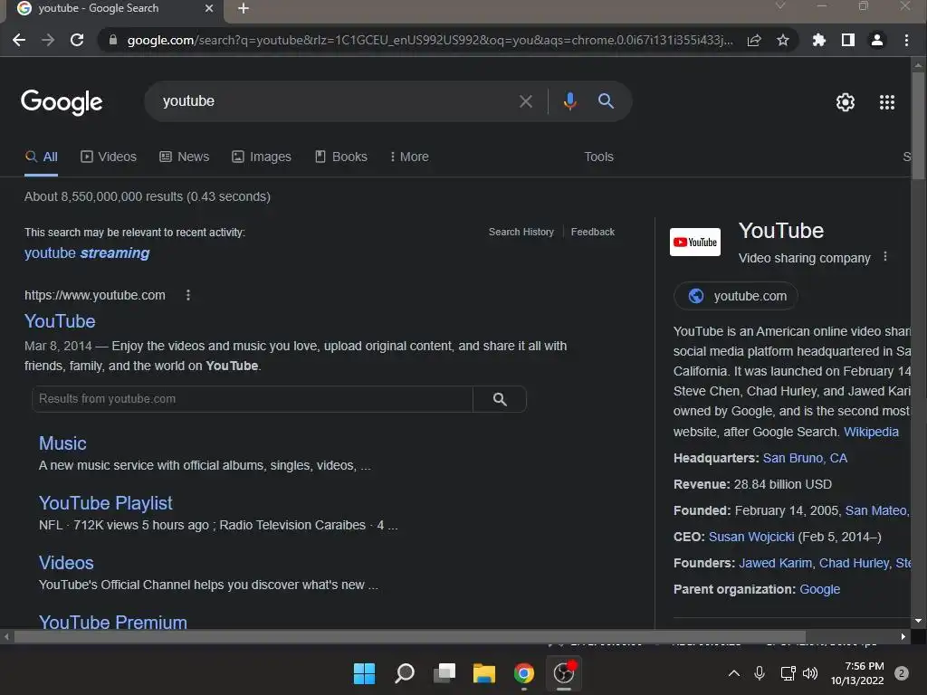The image size is (927, 695).
Task: Switch to the Images tab
Action: [262, 157]
